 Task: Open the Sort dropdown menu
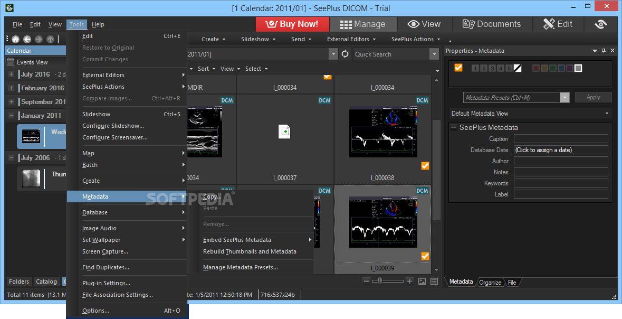(x=206, y=69)
